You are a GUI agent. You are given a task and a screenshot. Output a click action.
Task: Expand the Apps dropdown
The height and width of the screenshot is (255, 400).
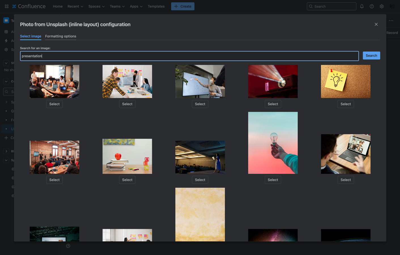pos(136,6)
